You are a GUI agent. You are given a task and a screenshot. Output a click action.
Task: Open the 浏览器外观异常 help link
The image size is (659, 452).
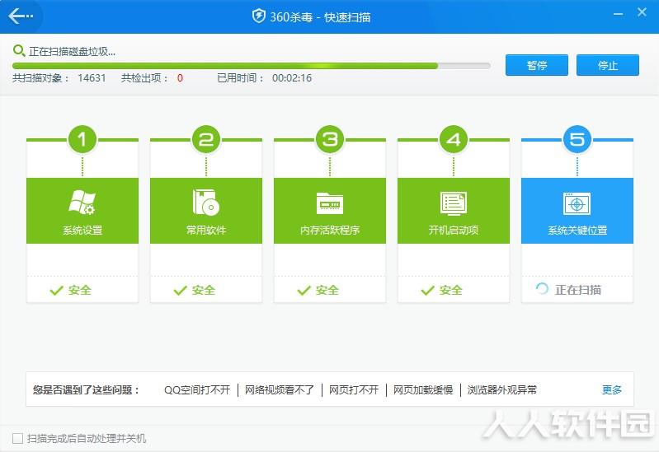click(502, 390)
